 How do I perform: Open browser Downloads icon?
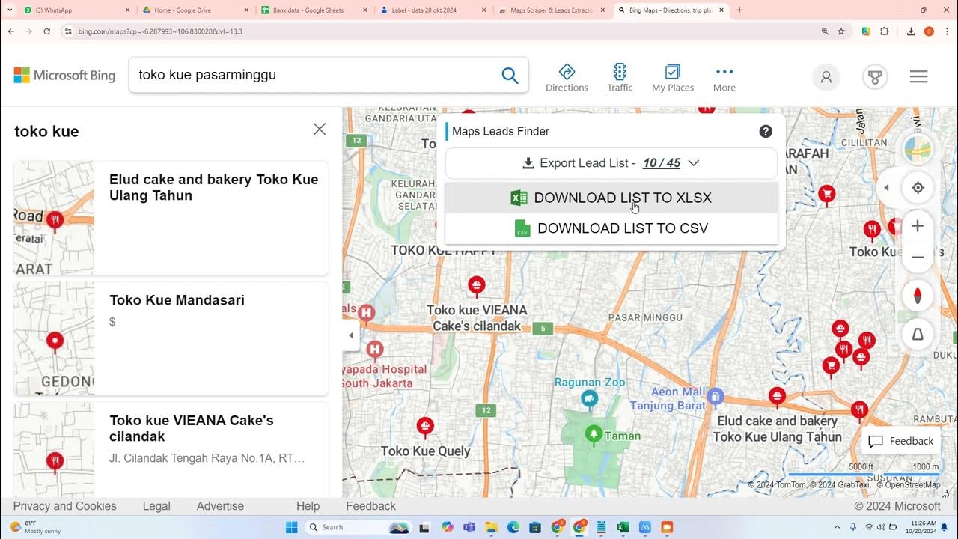coord(911,31)
